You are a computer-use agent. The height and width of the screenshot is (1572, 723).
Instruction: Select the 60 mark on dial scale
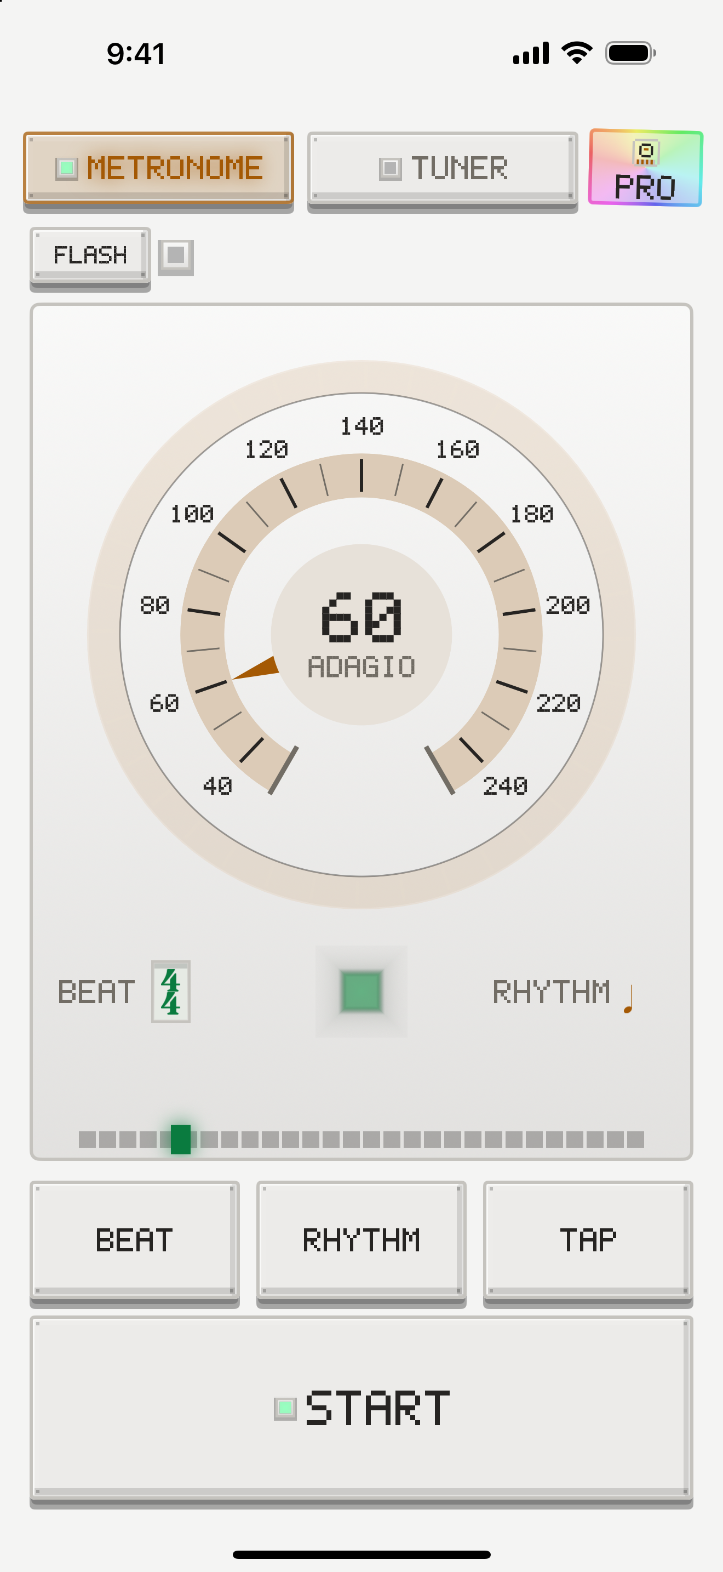165,704
